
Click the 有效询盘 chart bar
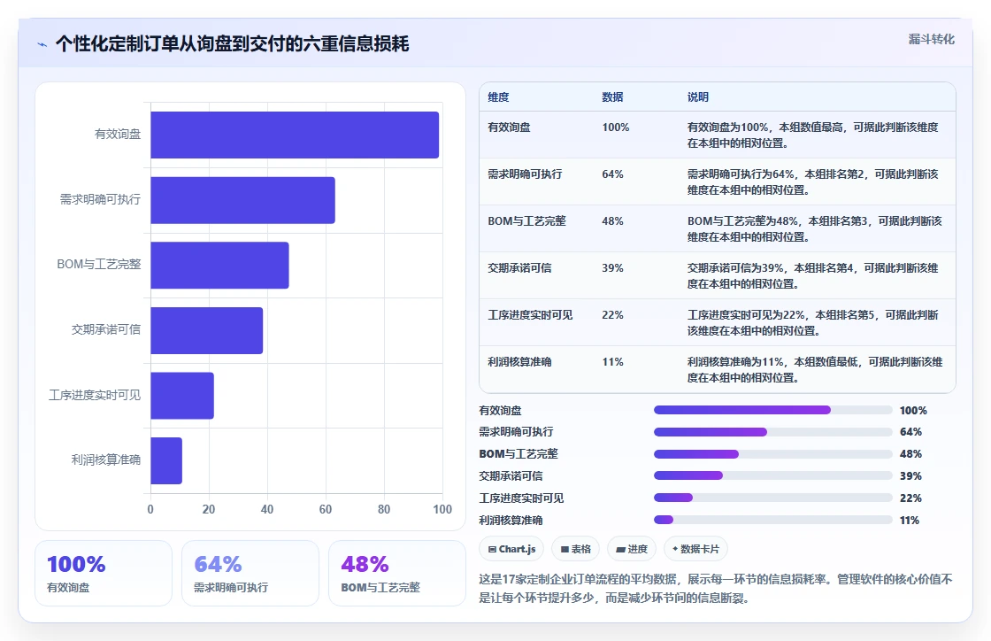[x=295, y=135]
